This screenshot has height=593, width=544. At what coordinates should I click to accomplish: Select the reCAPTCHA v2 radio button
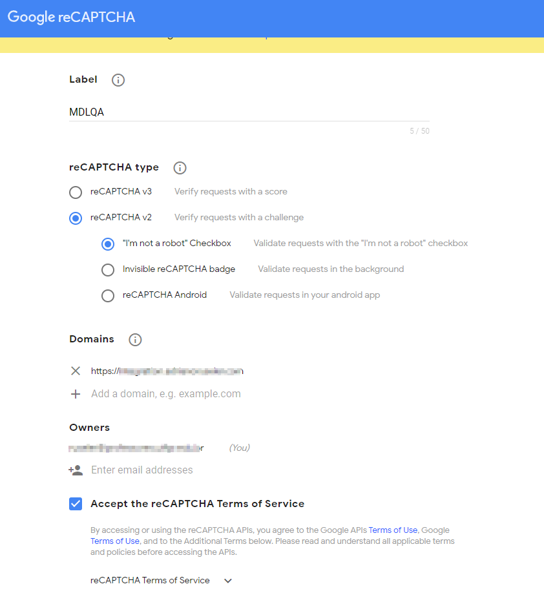pos(76,218)
